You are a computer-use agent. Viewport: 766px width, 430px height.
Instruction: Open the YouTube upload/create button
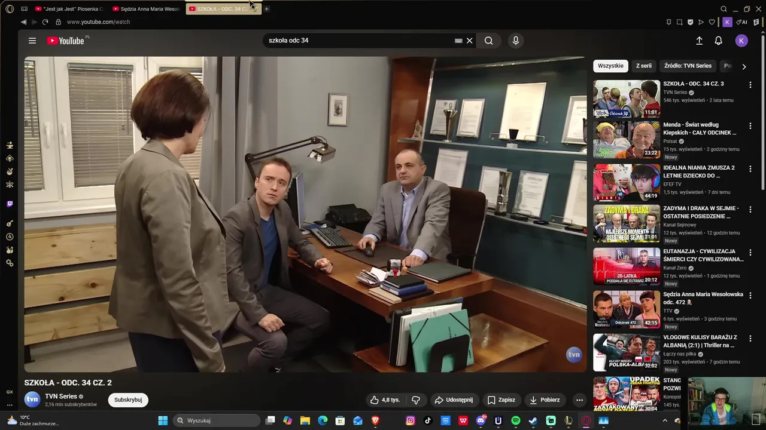(x=699, y=41)
